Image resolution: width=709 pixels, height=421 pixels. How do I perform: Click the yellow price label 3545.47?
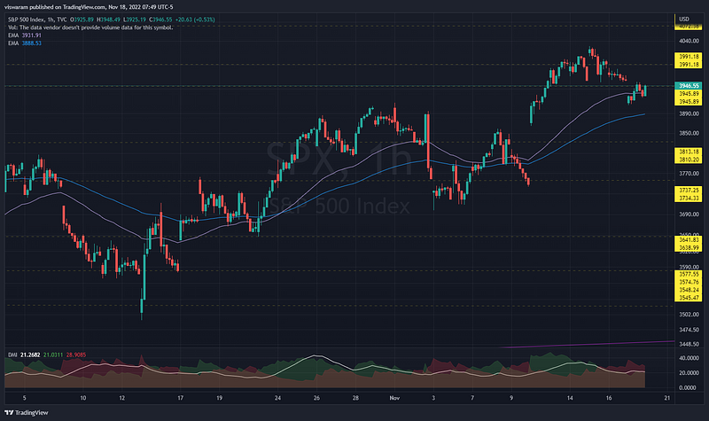tap(689, 298)
